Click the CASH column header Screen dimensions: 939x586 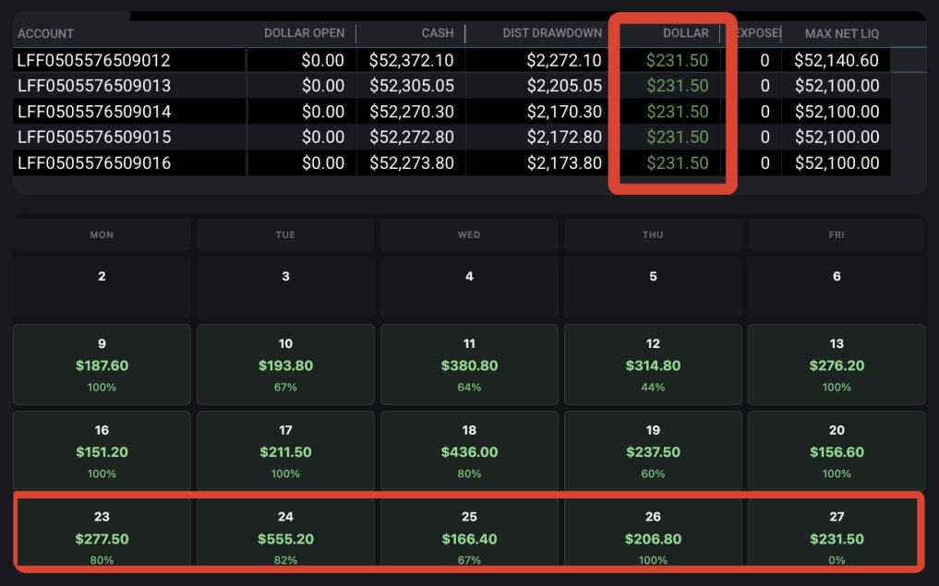pyautogui.click(x=437, y=33)
